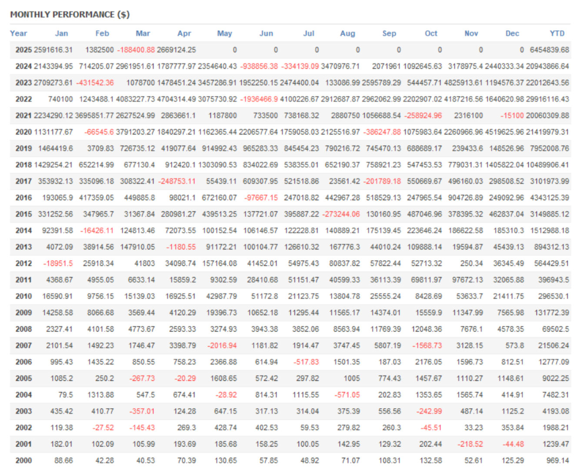Sort by the Apr column header
Viewport: 583px width, 470px height.
(184, 33)
